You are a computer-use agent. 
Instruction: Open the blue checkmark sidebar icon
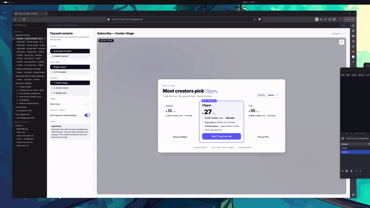[353, 46]
